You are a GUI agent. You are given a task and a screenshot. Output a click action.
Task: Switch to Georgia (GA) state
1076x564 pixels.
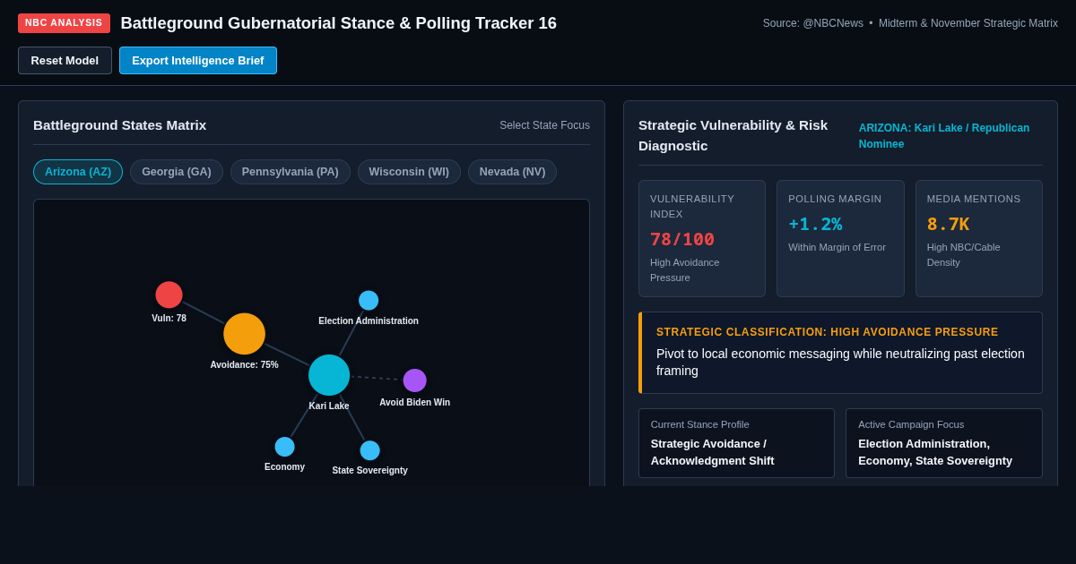pos(177,172)
